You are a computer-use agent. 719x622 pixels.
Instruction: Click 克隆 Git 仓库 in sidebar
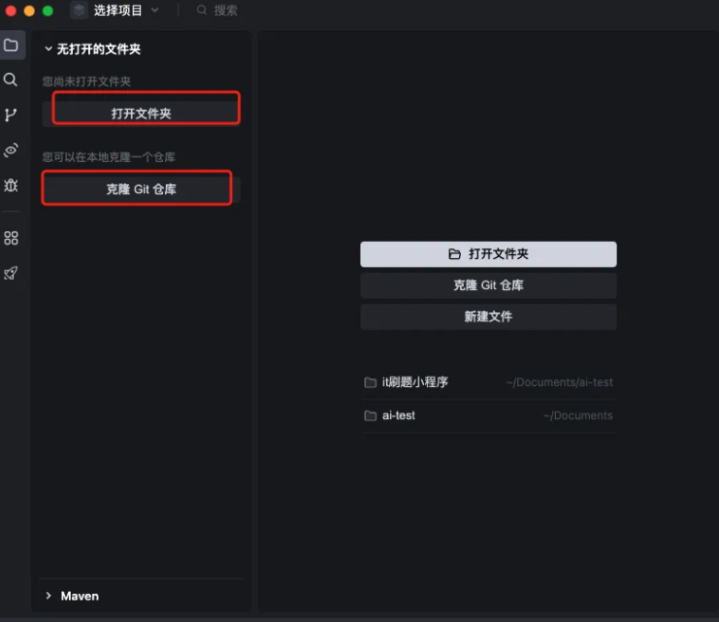tap(142, 189)
